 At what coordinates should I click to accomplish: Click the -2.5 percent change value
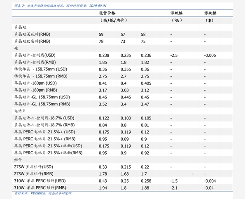point(174,55)
